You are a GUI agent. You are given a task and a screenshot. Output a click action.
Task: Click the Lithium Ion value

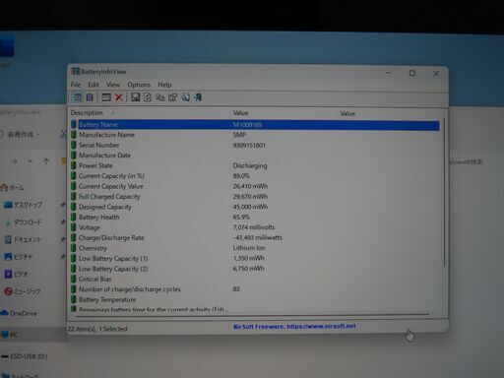click(249, 248)
